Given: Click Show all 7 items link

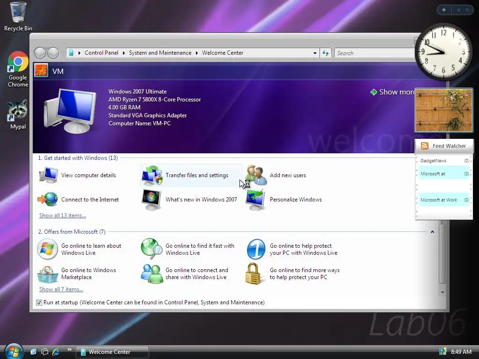Looking at the screenshot, I should 61,289.
